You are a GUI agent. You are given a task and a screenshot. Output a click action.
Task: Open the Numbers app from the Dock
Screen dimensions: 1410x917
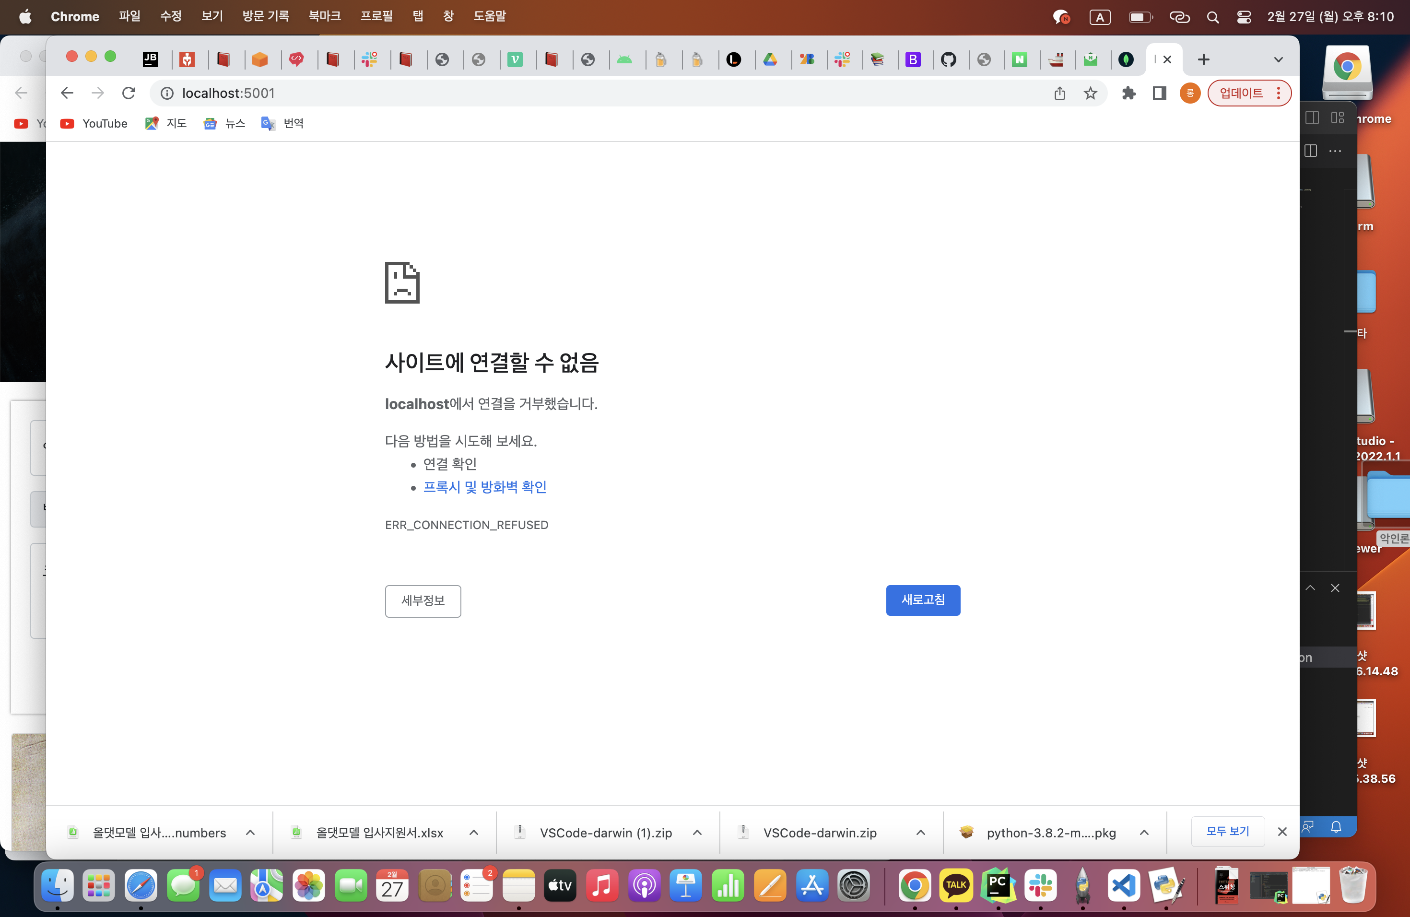coord(728,886)
